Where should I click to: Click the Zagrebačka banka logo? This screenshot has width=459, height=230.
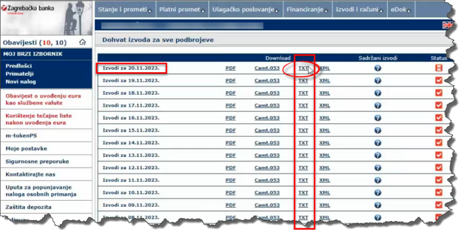point(28,9)
